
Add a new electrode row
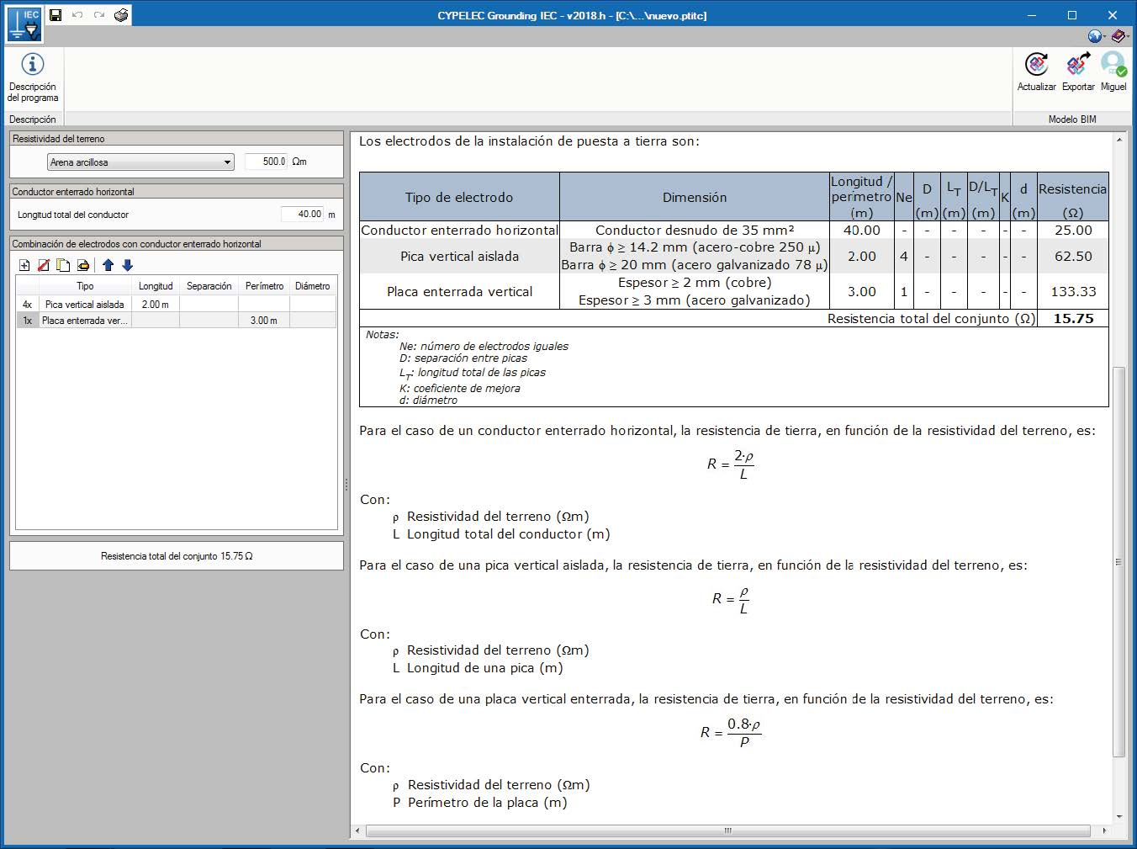point(24,265)
